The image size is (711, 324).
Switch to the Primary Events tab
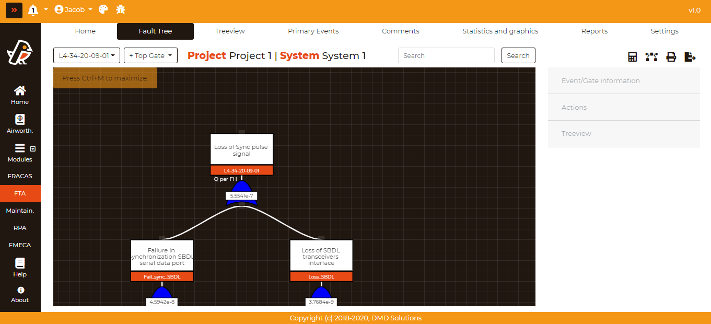point(313,31)
